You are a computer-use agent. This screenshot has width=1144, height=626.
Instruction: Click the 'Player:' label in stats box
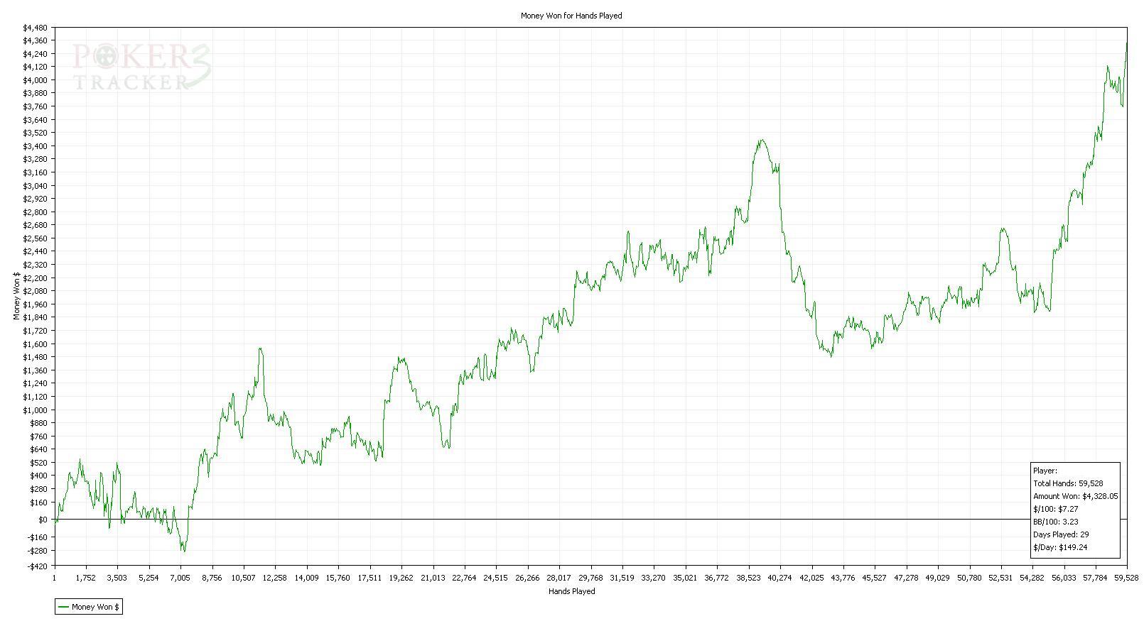[1045, 471]
